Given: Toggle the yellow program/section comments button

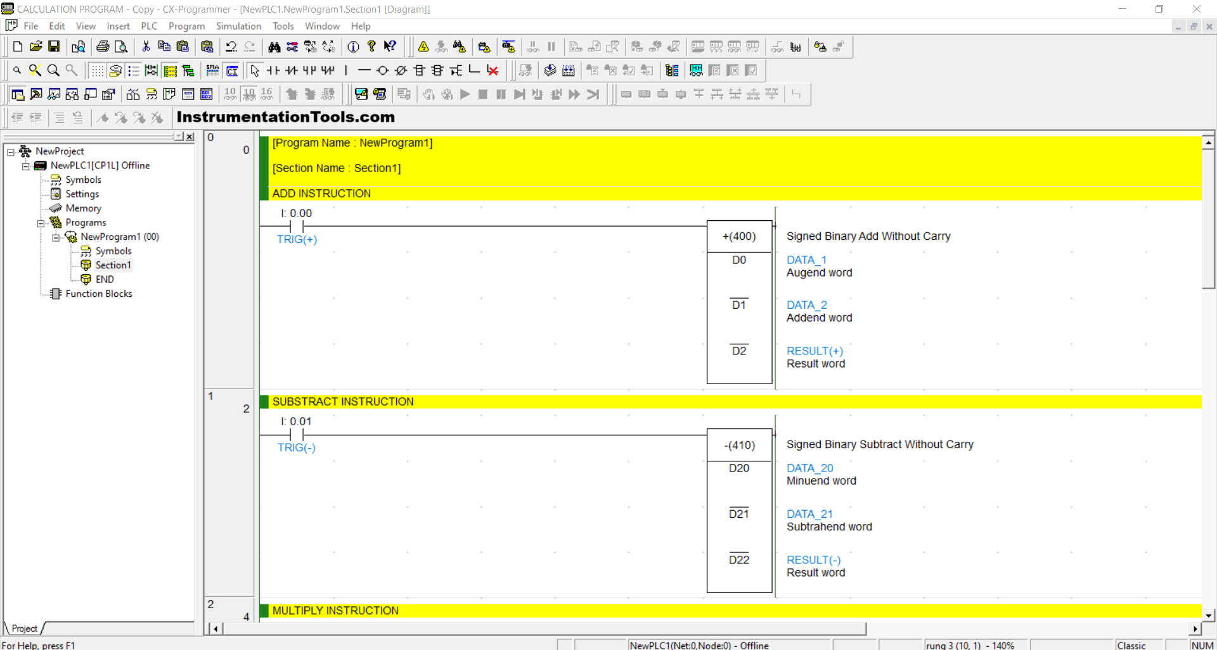Looking at the screenshot, I should pyautogui.click(x=170, y=70).
